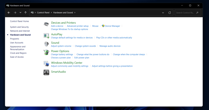Open Mouse settings link
The height and width of the screenshot is (110, 209).
point(95,26)
